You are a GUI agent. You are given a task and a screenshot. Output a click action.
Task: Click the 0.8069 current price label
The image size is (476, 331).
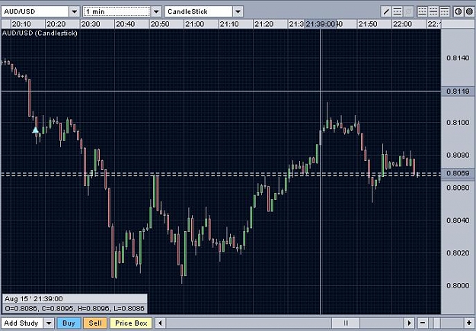(458, 173)
